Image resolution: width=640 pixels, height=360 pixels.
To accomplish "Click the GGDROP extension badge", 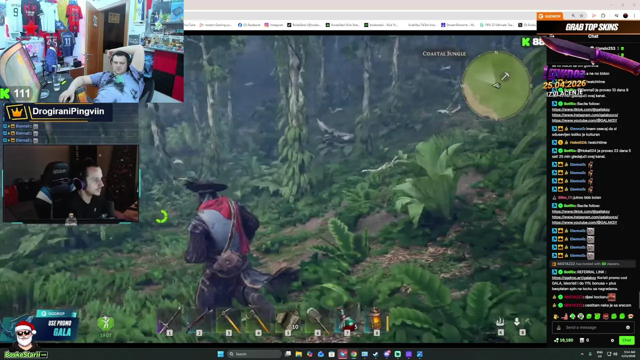I will coord(549,16).
